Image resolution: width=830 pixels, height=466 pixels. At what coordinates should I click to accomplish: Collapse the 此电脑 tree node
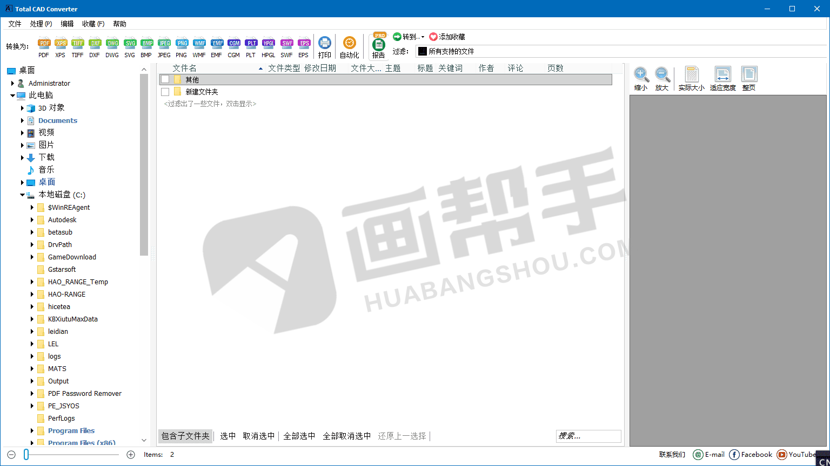point(12,95)
